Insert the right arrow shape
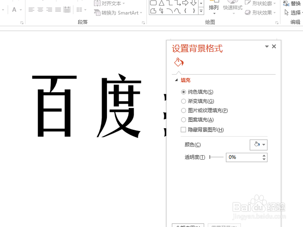Screen dimensions: 303x227 [185, 3]
